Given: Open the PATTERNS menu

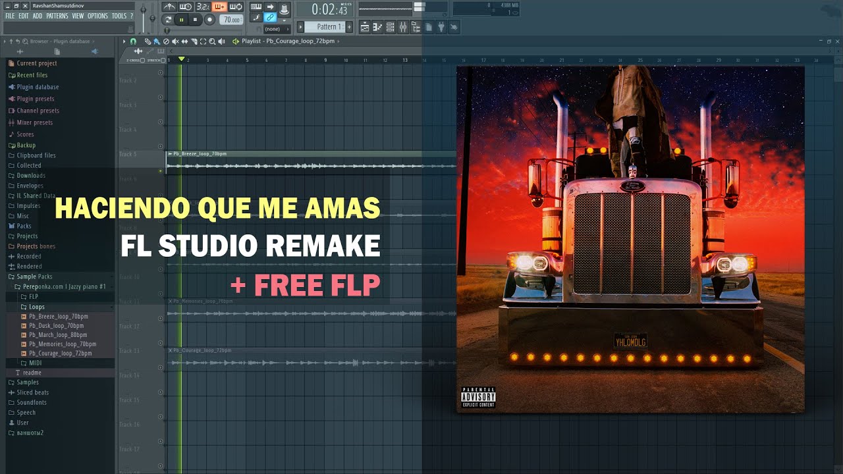Looking at the screenshot, I should [x=57, y=16].
